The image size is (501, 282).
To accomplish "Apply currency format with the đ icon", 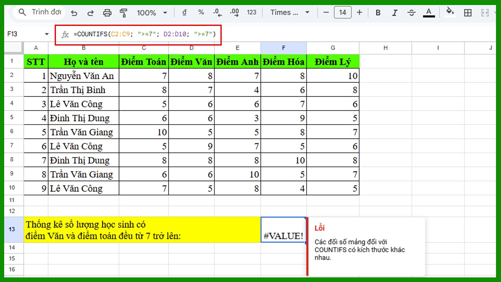I will [x=184, y=13].
